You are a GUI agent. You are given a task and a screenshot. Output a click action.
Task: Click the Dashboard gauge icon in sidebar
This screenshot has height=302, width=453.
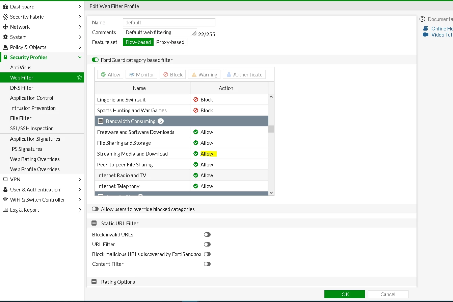(x=5, y=6)
